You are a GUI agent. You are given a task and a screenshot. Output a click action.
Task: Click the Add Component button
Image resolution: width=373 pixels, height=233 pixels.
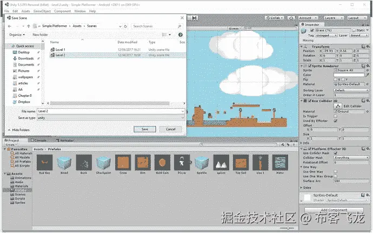(334, 210)
